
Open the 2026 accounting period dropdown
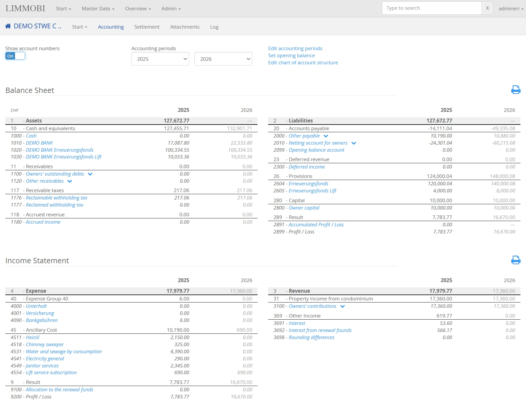click(223, 59)
